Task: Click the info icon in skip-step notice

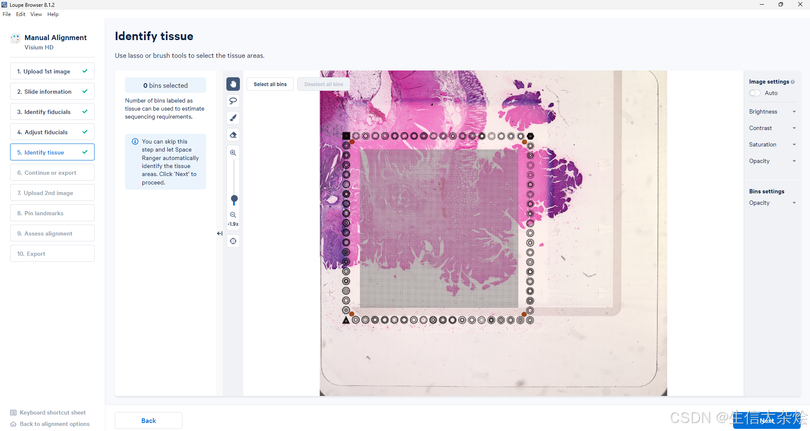Action: 135,141
